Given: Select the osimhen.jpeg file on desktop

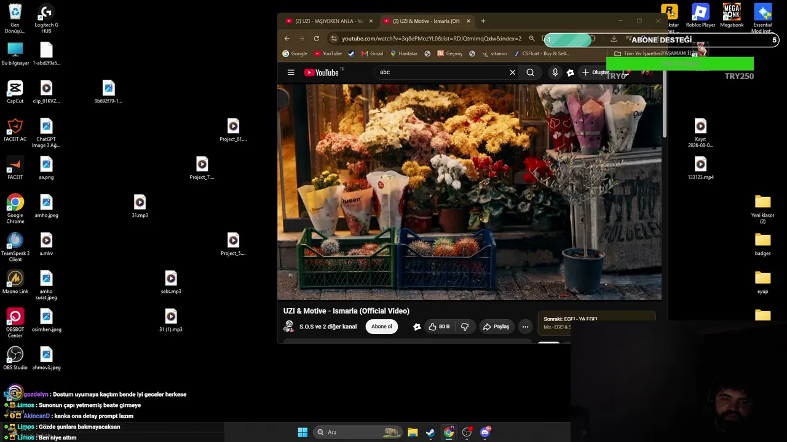Looking at the screenshot, I should click(46, 320).
